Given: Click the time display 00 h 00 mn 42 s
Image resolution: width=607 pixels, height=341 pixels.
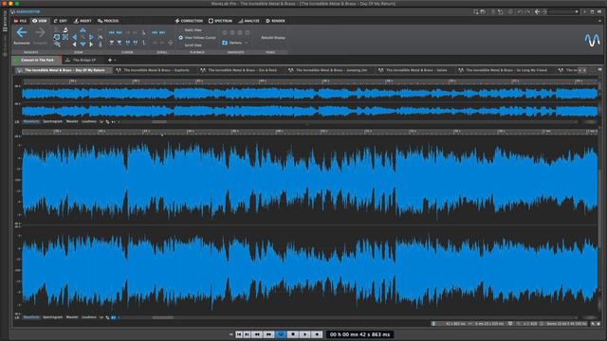Looking at the screenshot, I should [x=359, y=334].
